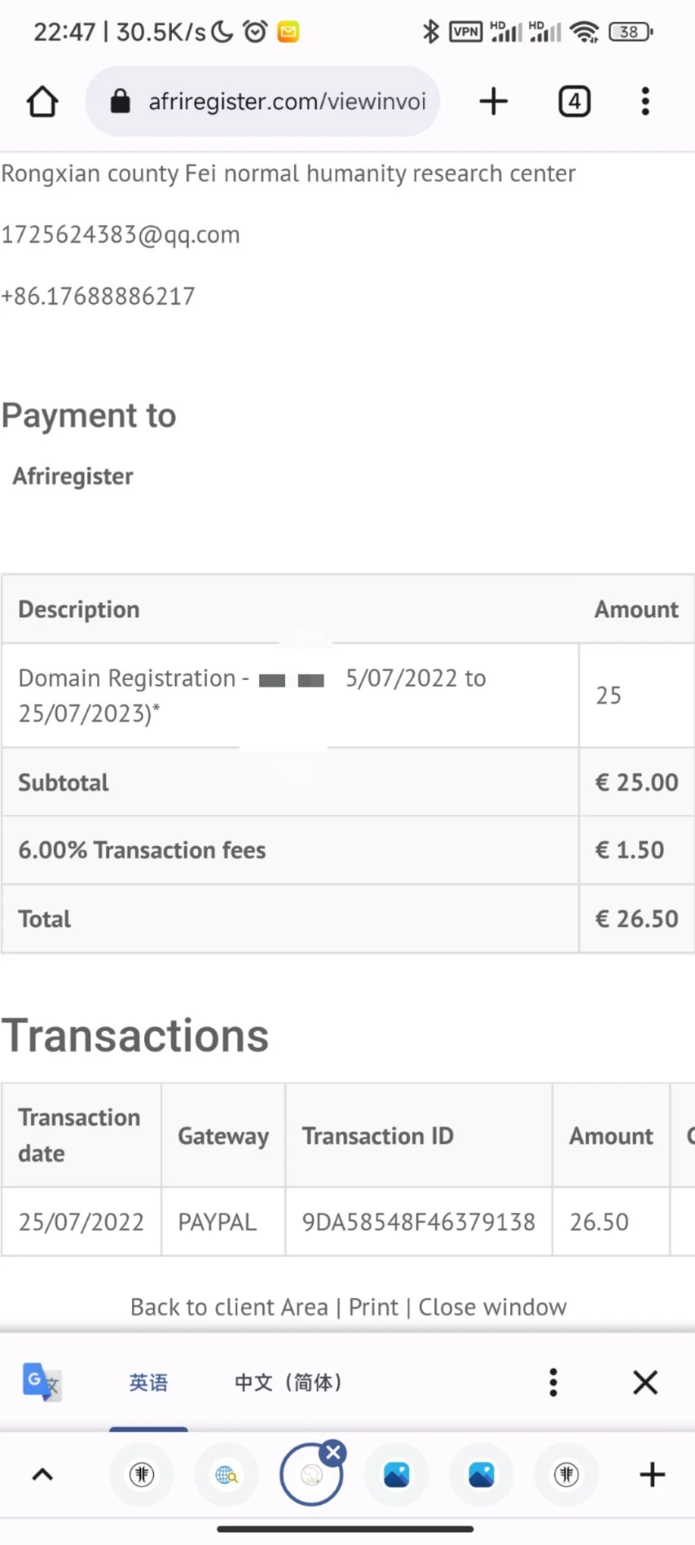
Task: Close the currently selected group tab
Action: pos(333,1453)
